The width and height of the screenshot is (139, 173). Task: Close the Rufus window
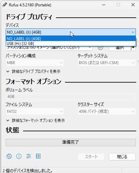pyautogui.click(x=133, y=5)
